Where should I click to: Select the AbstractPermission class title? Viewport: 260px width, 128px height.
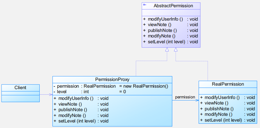click(x=173, y=6)
